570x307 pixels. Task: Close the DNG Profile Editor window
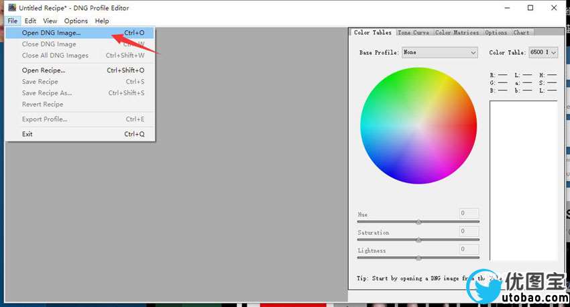coord(554,7)
